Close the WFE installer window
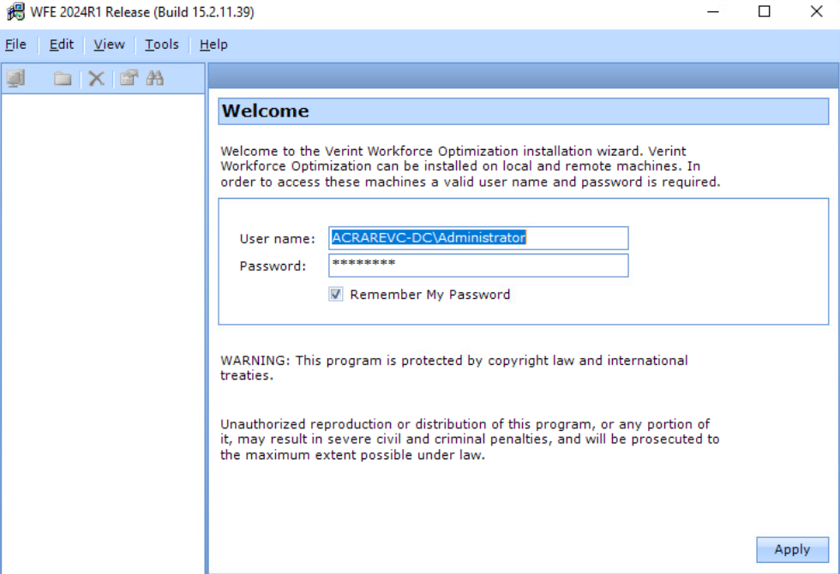The image size is (840, 574). point(816,12)
